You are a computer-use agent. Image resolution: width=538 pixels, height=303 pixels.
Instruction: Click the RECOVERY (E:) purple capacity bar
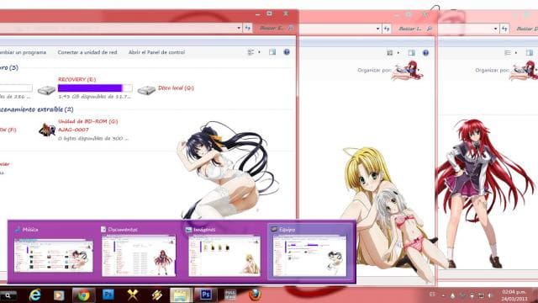(95, 88)
